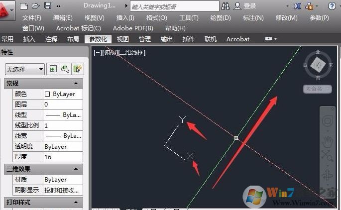Click the 线宽 ByLayer value field
The height and width of the screenshot is (210, 341).
[x=63, y=136]
